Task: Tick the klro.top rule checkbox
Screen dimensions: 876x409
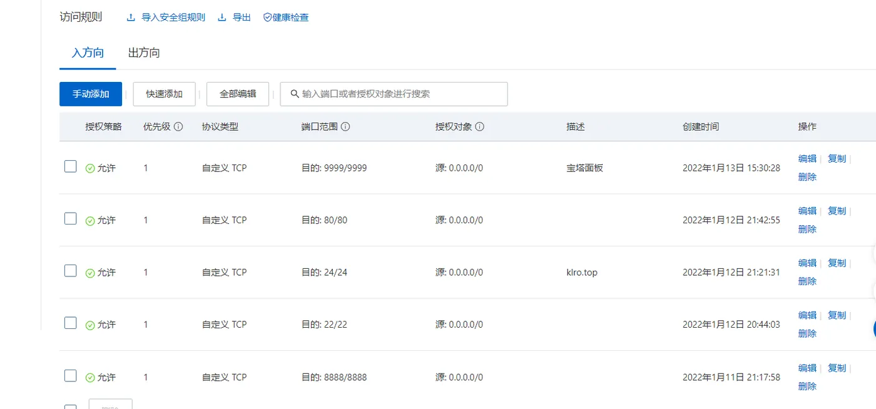Action: pyautogui.click(x=71, y=271)
